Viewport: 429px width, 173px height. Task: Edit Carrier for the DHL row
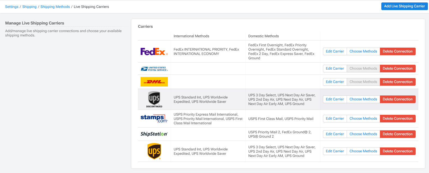point(335,82)
